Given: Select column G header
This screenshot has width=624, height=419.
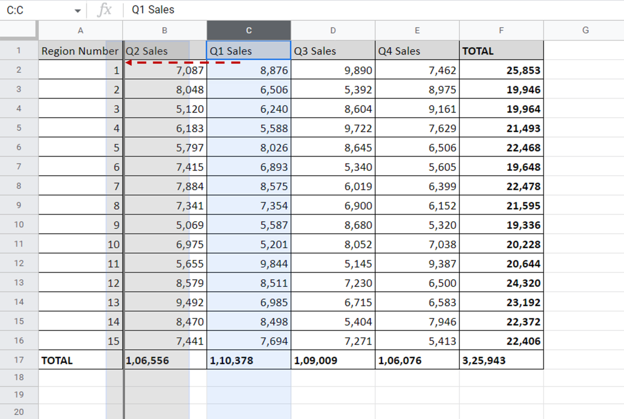Looking at the screenshot, I should (585, 30).
